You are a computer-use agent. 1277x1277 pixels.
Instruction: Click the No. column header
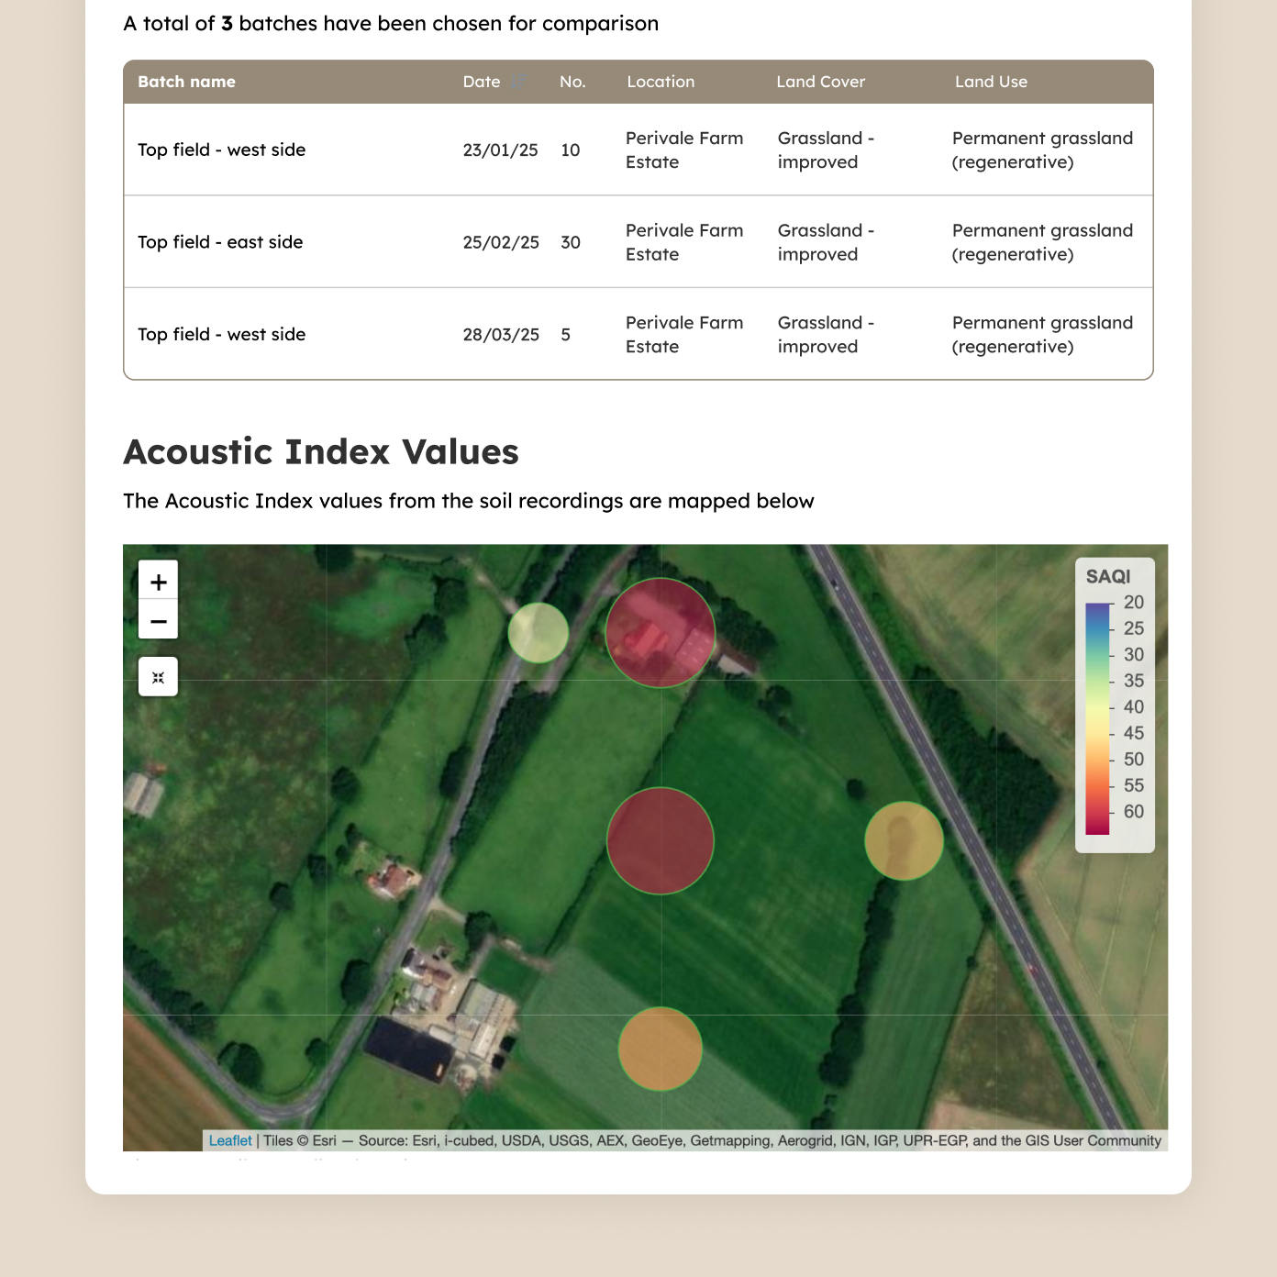pos(572,82)
